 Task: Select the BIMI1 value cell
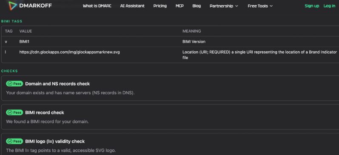[24, 42]
